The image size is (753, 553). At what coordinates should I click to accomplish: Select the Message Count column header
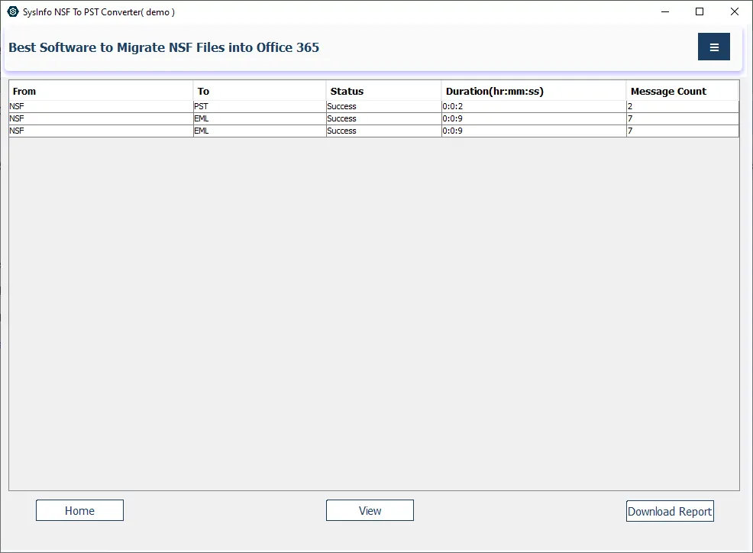[682, 91]
